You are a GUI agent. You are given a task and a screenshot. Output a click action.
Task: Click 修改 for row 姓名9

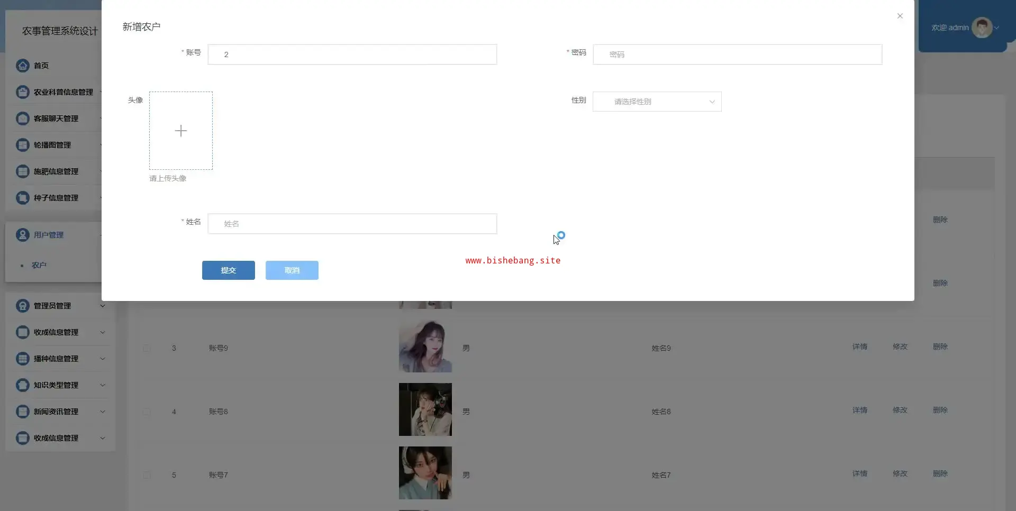tap(900, 347)
